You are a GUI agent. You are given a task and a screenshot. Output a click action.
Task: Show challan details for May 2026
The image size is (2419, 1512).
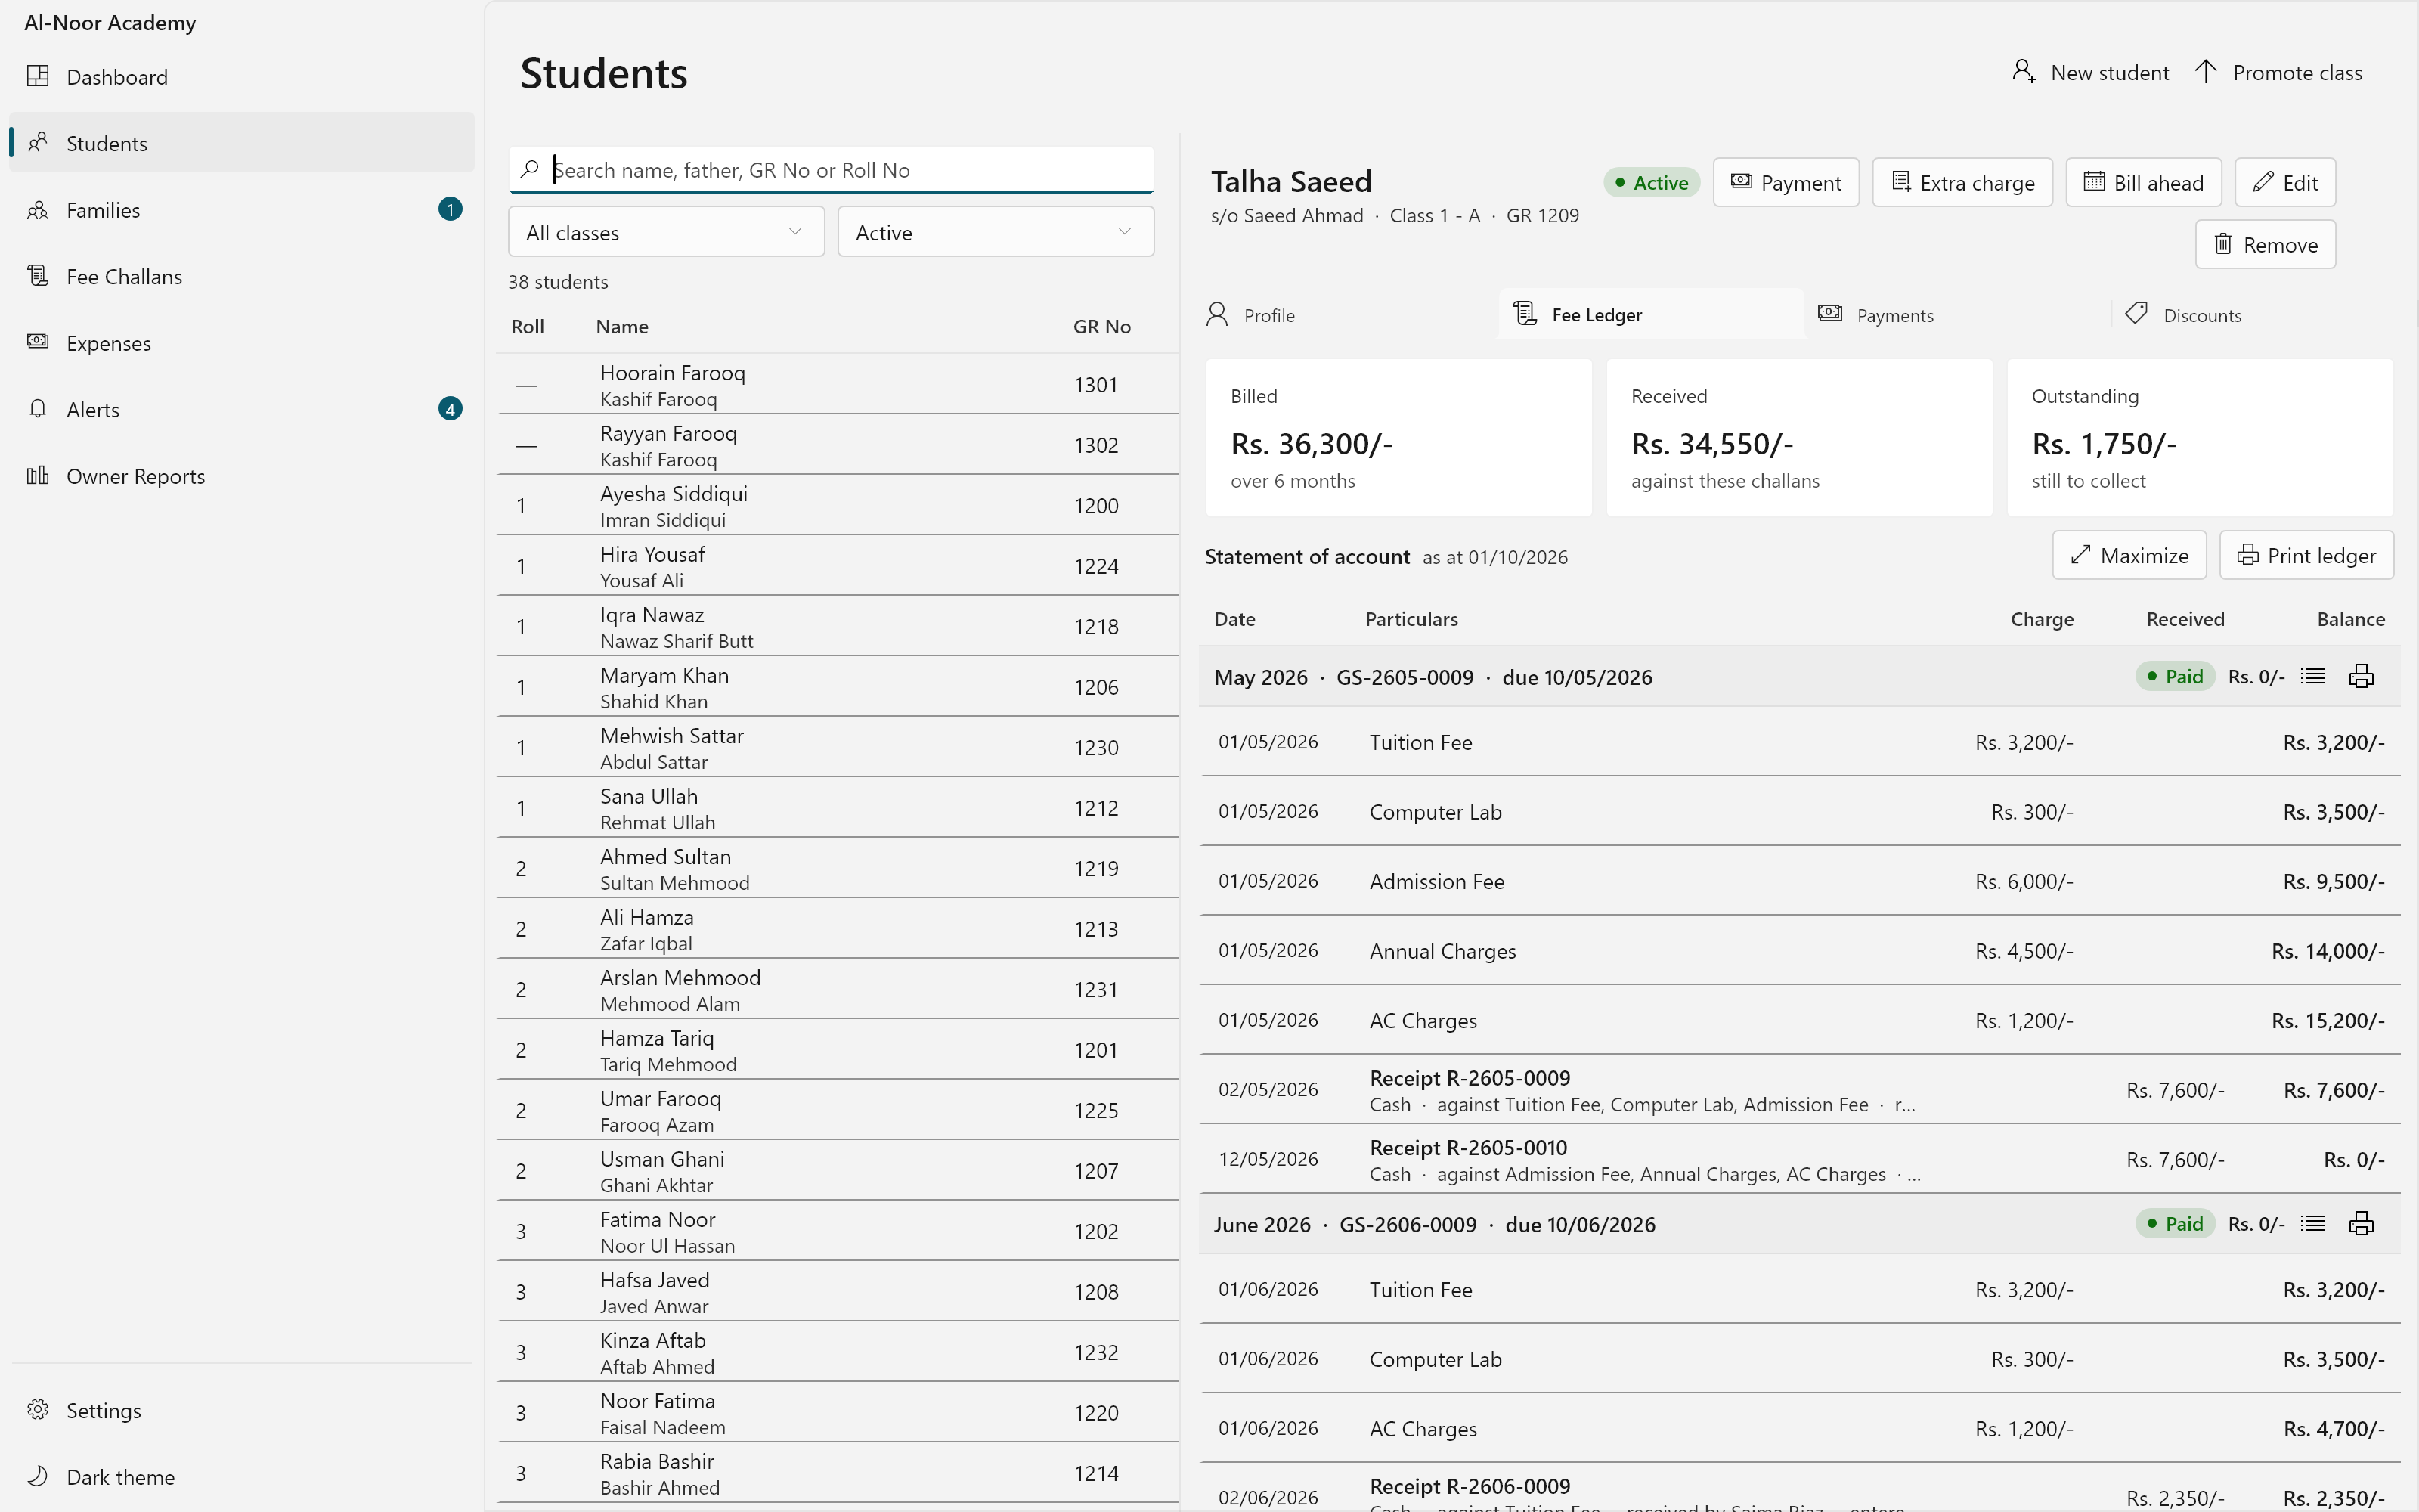point(2313,677)
